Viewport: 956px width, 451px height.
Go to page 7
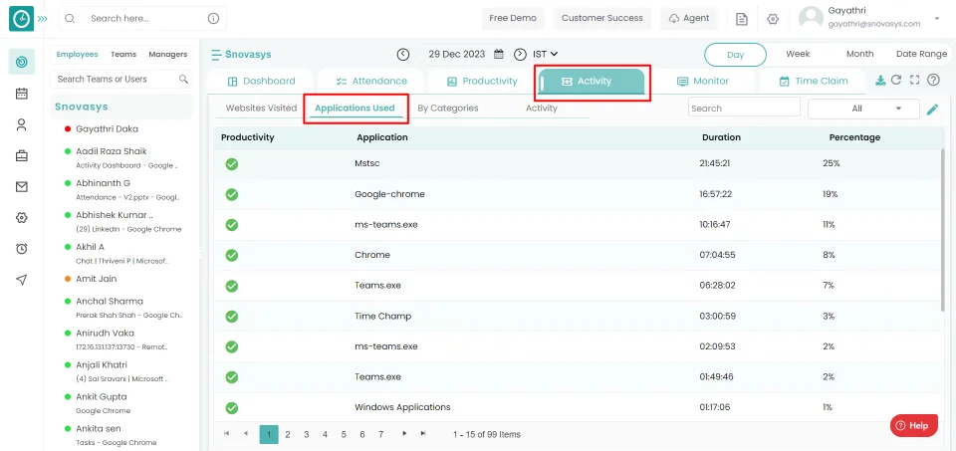pos(381,434)
